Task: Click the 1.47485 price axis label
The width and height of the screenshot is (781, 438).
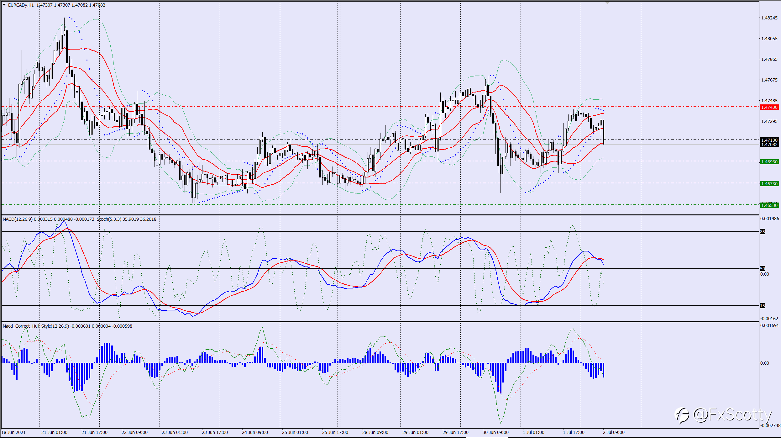Action: 769,101
